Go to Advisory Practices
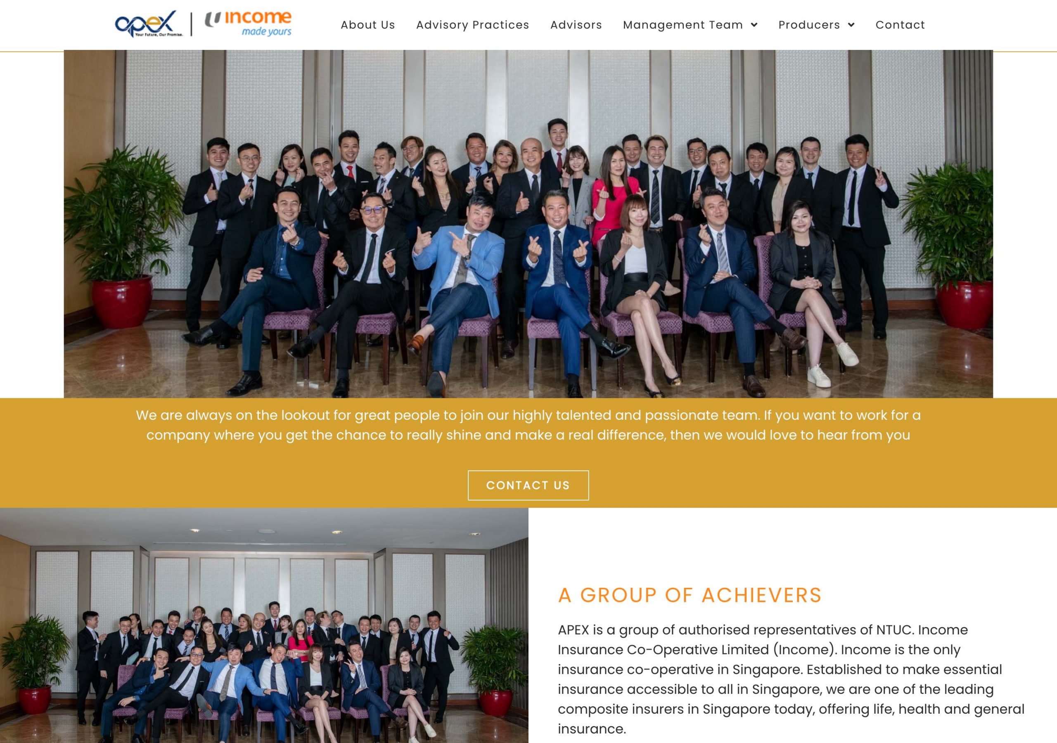This screenshot has width=1057, height=743. 473,25
